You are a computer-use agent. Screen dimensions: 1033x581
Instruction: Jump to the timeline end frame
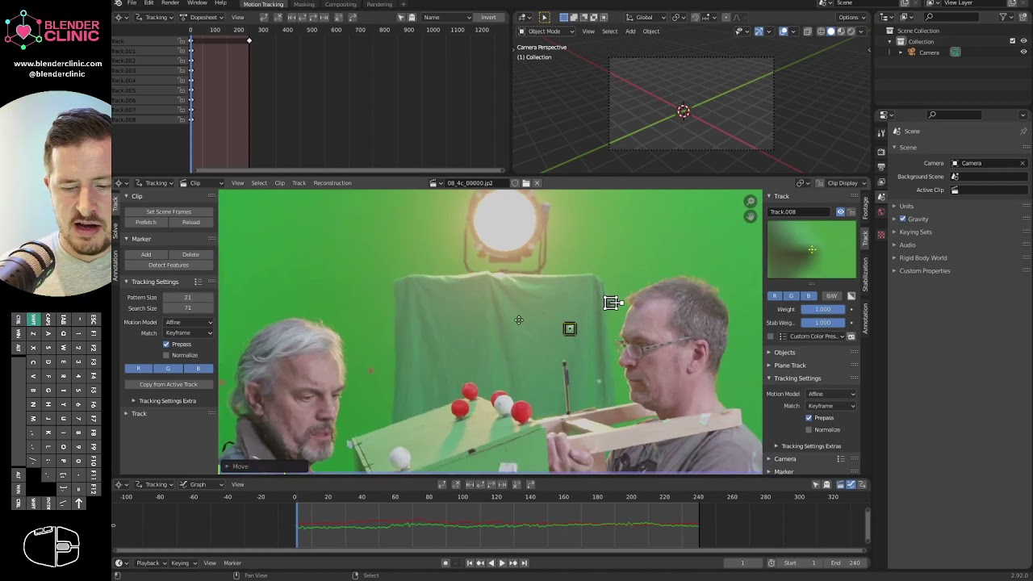[x=524, y=563]
